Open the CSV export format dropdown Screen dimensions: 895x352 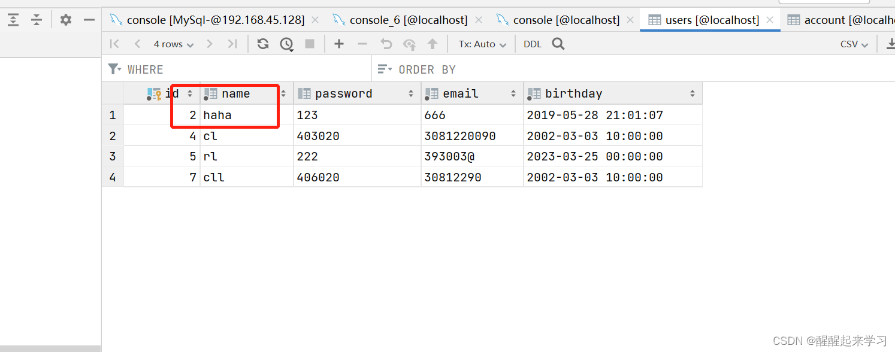853,43
